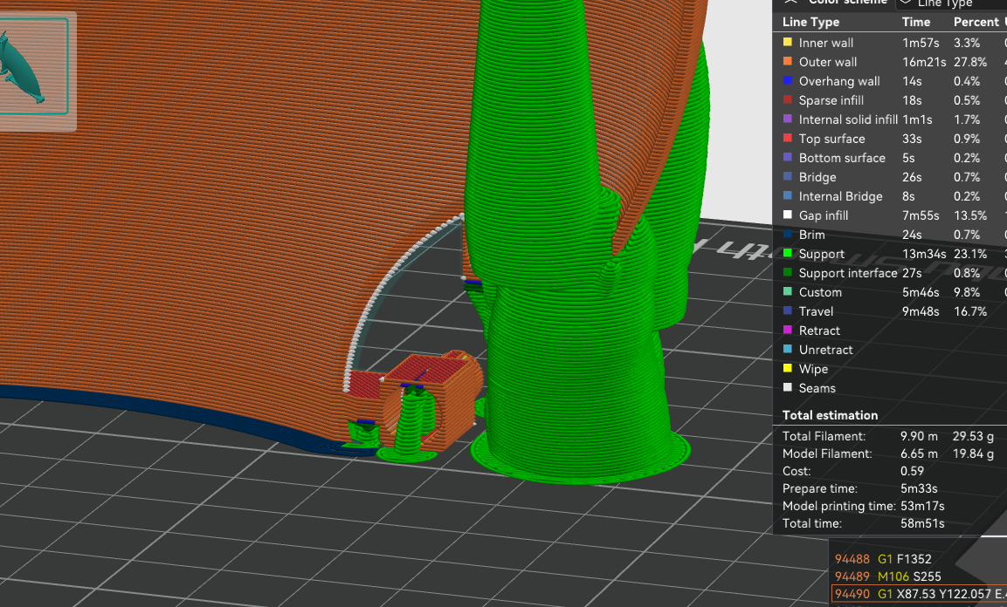Click the yellow Inner wall color square
The height and width of the screenshot is (607, 1007).
788,43
